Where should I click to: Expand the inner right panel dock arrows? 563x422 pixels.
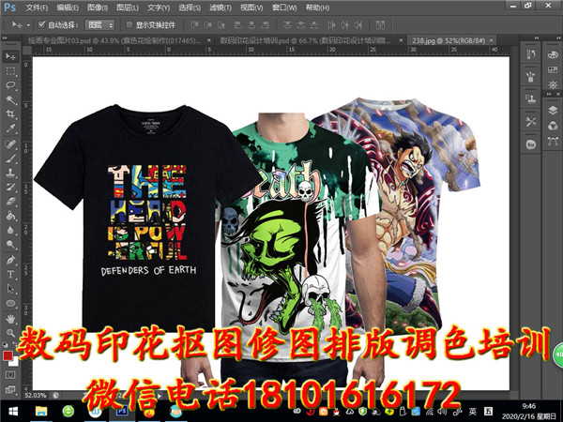click(537, 38)
